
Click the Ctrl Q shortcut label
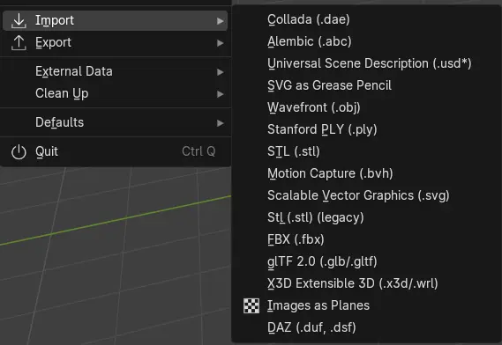point(199,151)
